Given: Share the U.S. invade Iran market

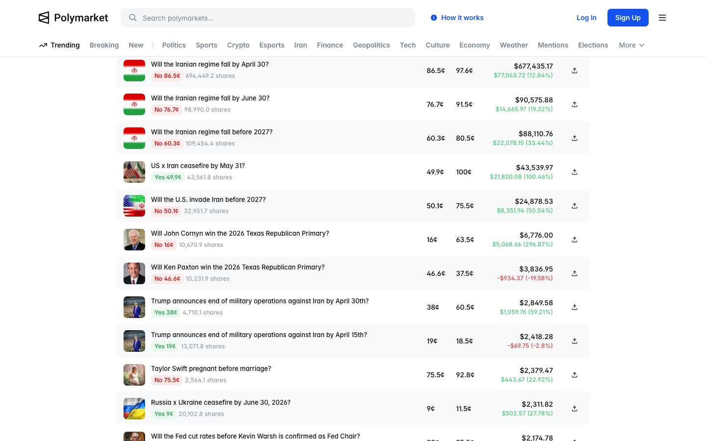Looking at the screenshot, I should pyautogui.click(x=574, y=206).
